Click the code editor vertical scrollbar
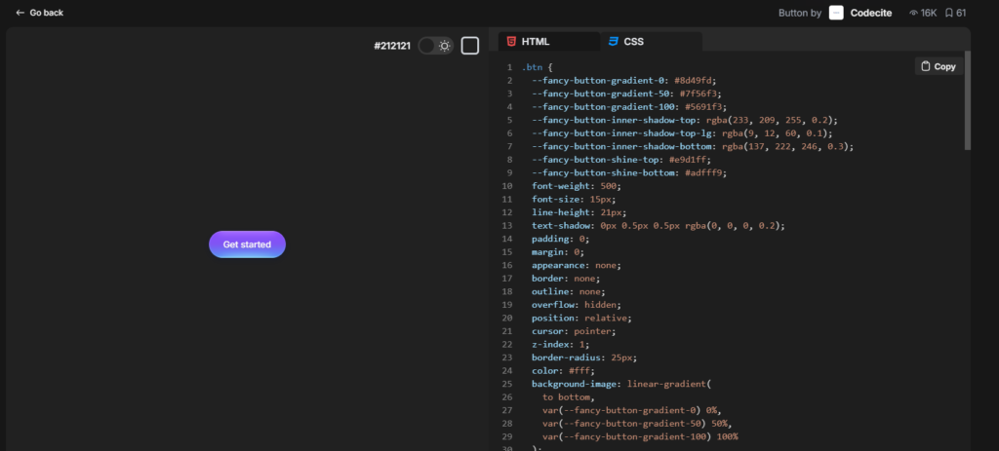The height and width of the screenshot is (451, 999). point(968,100)
